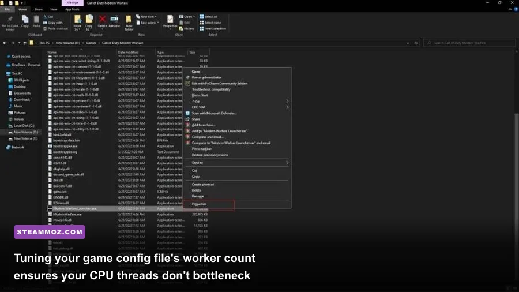
Task: Select OneDrive - Personal in the sidebar
Action: click(26, 65)
